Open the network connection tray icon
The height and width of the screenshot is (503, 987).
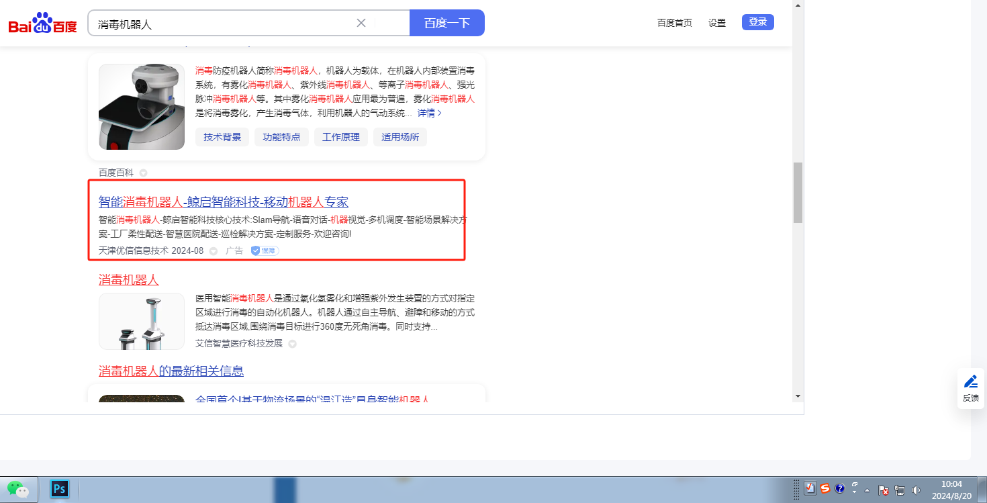[x=899, y=490]
